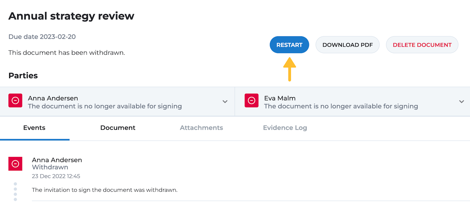Download the document as PDF
Viewport: 470px width, 206px height.
tap(347, 45)
